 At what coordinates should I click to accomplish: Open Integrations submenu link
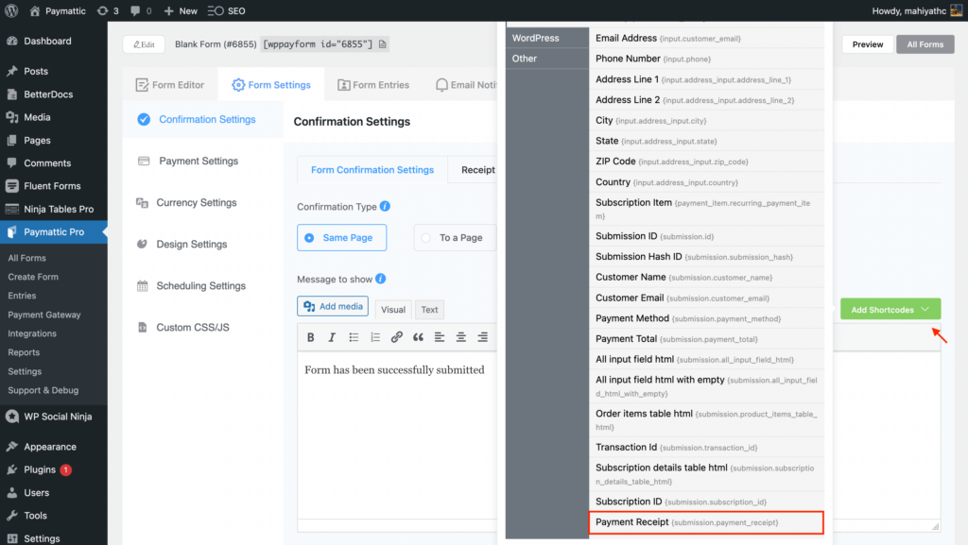(x=32, y=333)
